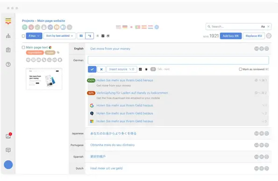
Task: Click the Chrome-colored platform icon next to Main page text
Action: tap(50, 47)
